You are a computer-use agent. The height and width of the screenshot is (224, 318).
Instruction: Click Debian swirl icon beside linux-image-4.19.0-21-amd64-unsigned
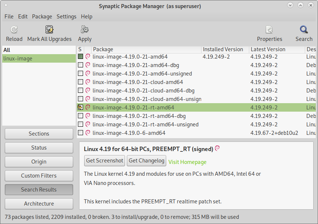coord(88,73)
